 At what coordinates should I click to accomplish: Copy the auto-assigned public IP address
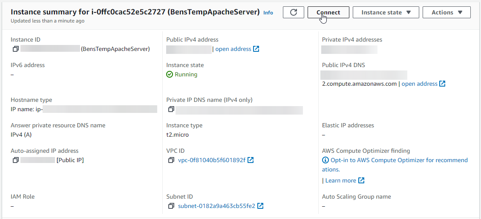coord(16,160)
